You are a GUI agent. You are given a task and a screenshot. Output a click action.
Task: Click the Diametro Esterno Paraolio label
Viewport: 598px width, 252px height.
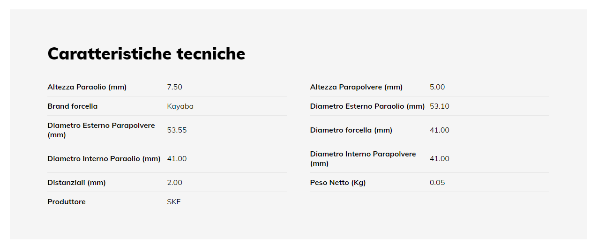pyautogui.click(x=367, y=106)
